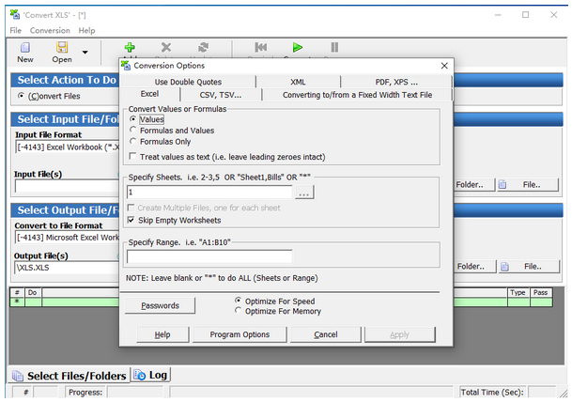Click the input Folder.. browse button
Screen dimensions: 572x402
tap(473, 185)
